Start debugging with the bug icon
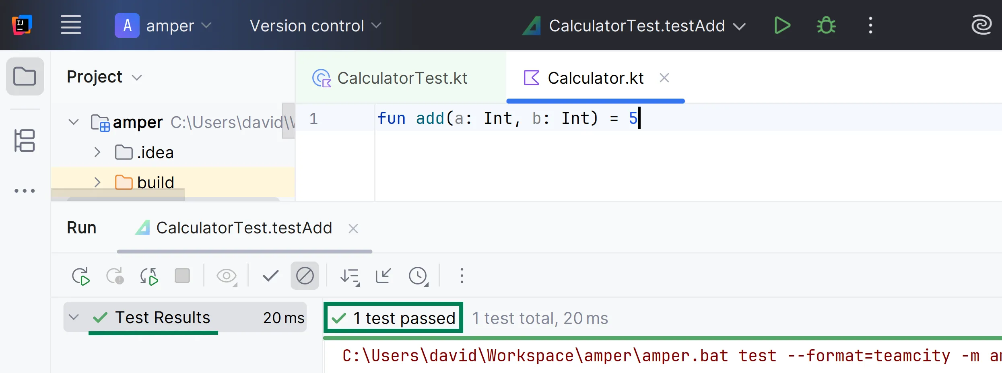 pos(826,26)
